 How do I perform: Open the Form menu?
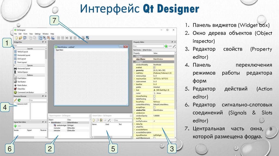tap(25, 34)
